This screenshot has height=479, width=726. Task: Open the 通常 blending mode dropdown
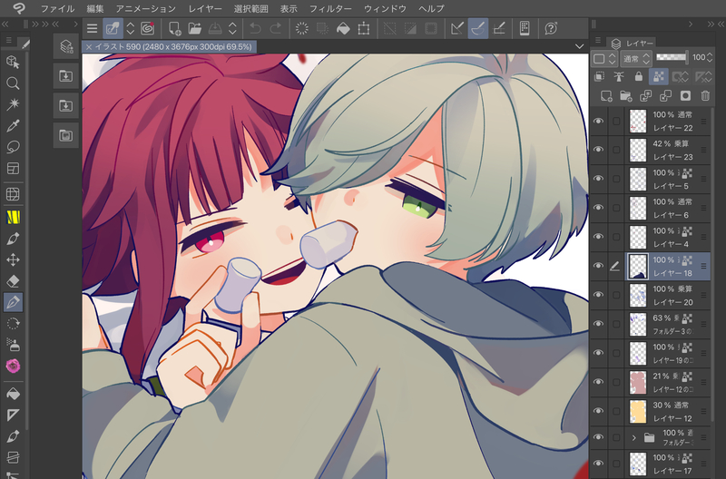(636, 58)
